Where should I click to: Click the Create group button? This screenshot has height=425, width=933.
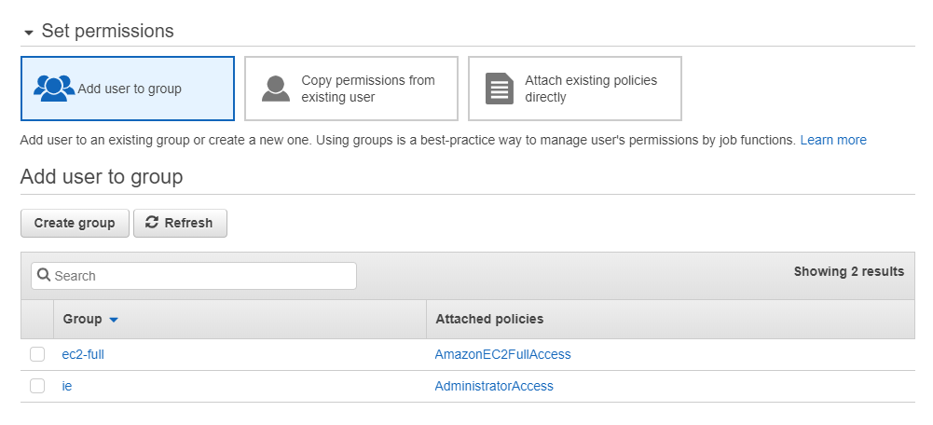[75, 223]
